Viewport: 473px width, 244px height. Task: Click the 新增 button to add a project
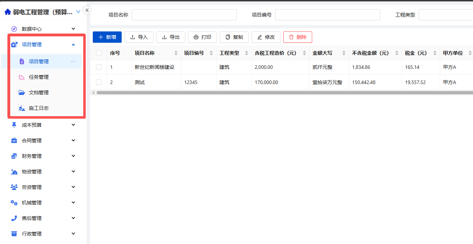(x=107, y=37)
